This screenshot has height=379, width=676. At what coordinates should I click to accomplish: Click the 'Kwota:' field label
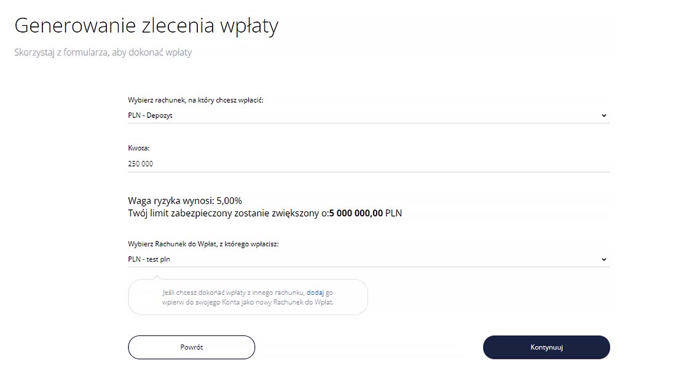tap(139, 149)
